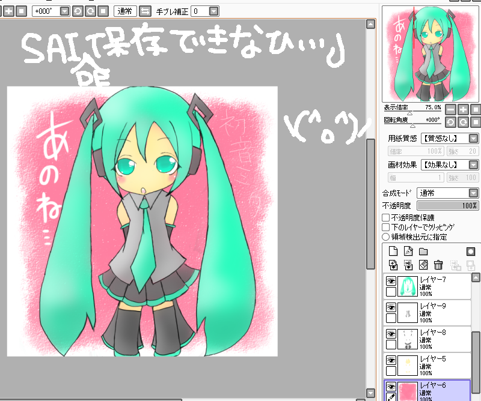Enable 下のレイヤーでクリッピング checkbox
The width and height of the screenshot is (481, 401).
(x=385, y=227)
